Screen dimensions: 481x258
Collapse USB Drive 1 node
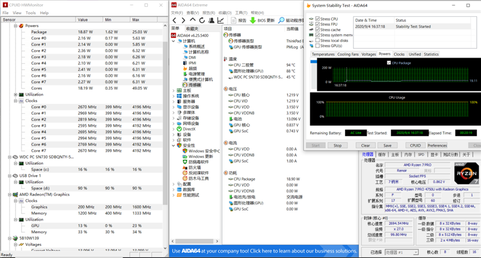click(10, 176)
